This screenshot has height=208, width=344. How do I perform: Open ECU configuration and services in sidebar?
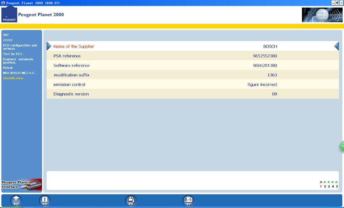coord(20,47)
